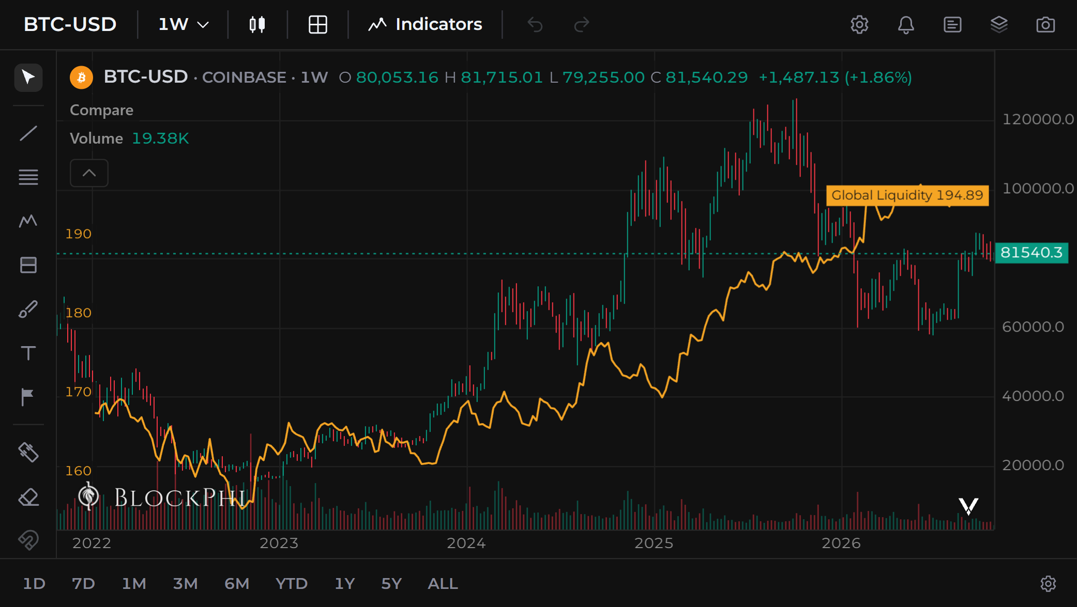Set range to 1M
The image size is (1077, 607).
click(134, 584)
